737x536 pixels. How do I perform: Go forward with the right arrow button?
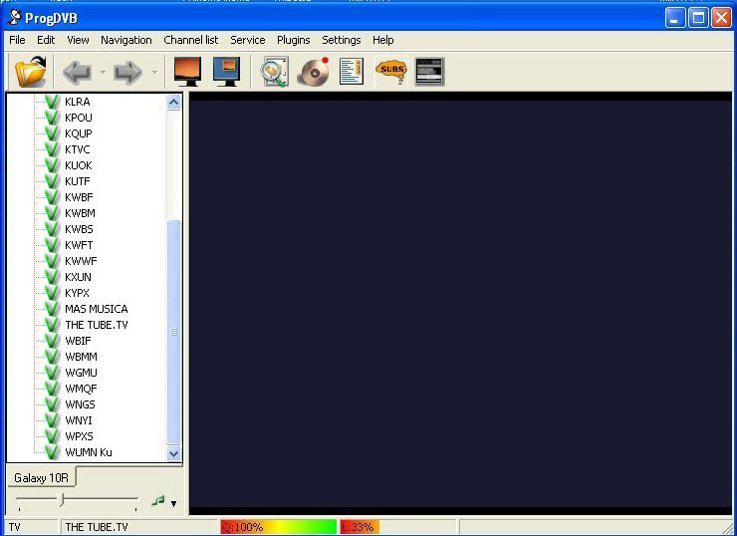[127, 72]
